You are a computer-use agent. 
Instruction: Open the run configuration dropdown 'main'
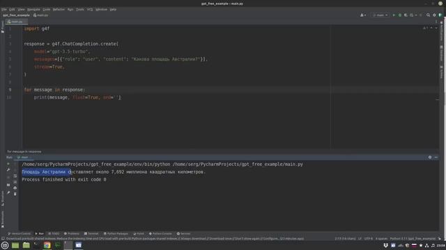[x=380, y=15]
